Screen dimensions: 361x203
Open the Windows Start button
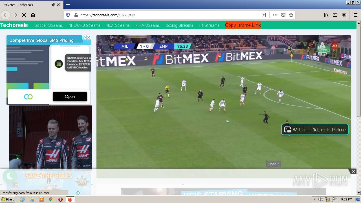pyautogui.click(x=8, y=199)
